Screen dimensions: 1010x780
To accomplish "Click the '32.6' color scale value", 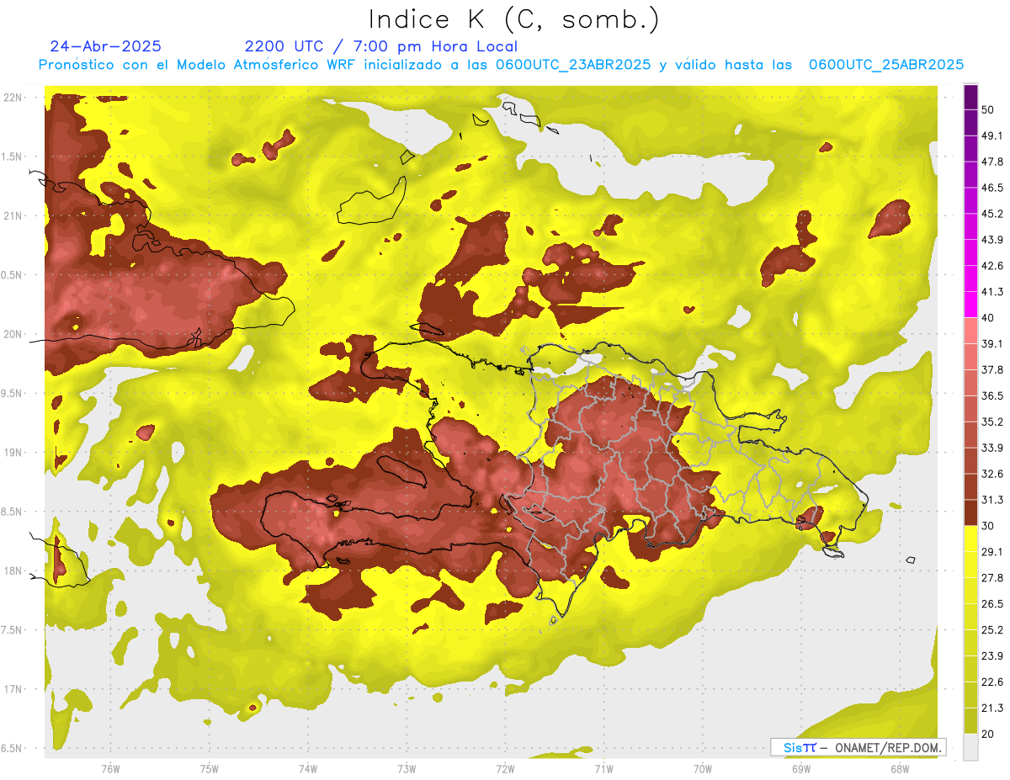I will tap(992, 474).
